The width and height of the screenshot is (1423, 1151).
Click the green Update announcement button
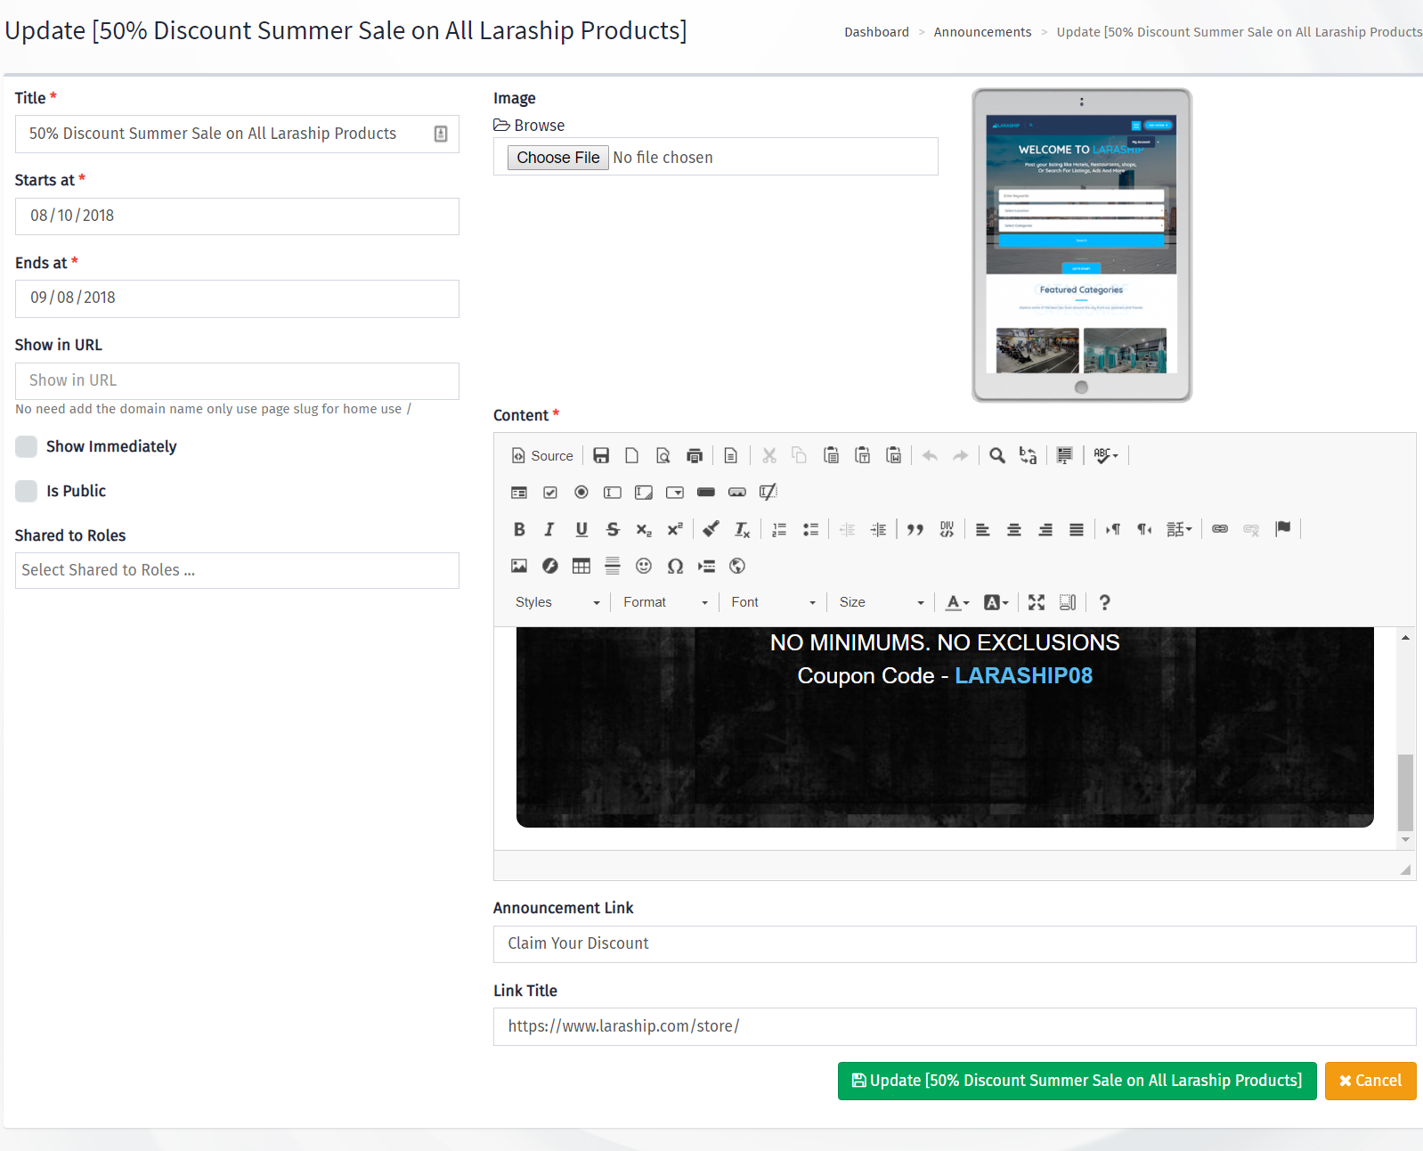click(x=1077, y=1081)
